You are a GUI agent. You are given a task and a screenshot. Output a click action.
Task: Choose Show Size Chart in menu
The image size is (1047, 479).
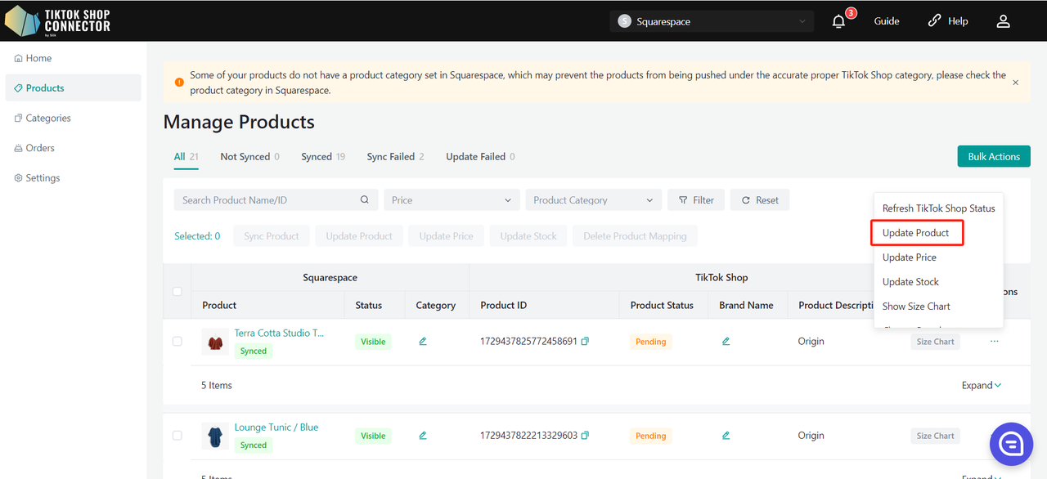938,306
